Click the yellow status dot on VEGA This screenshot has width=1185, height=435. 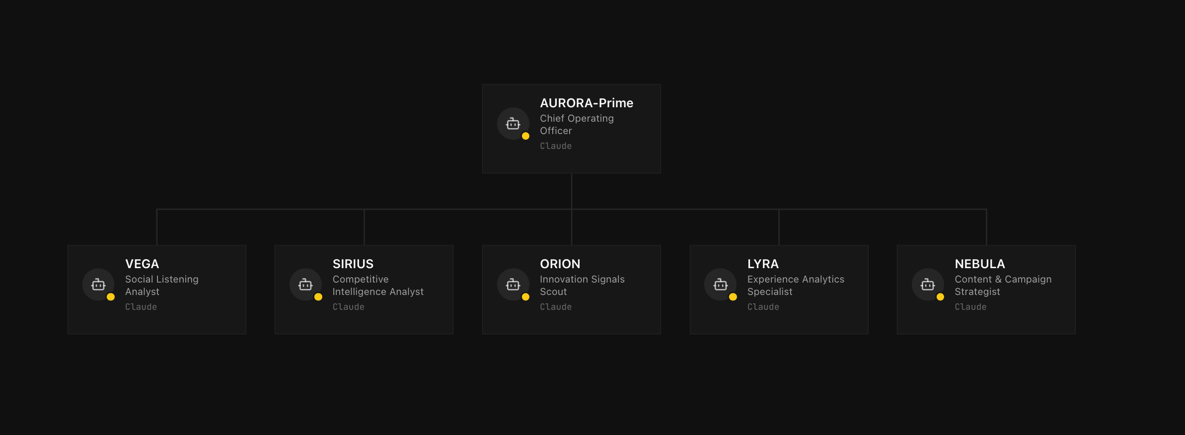coord(111,297)
